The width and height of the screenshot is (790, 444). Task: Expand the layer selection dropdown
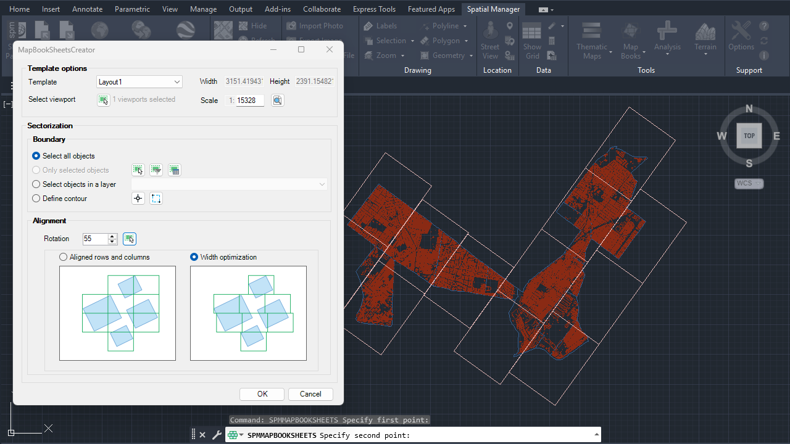click(322, 184)
